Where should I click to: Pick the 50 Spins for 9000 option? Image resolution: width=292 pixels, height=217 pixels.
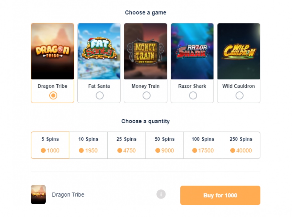165,145
